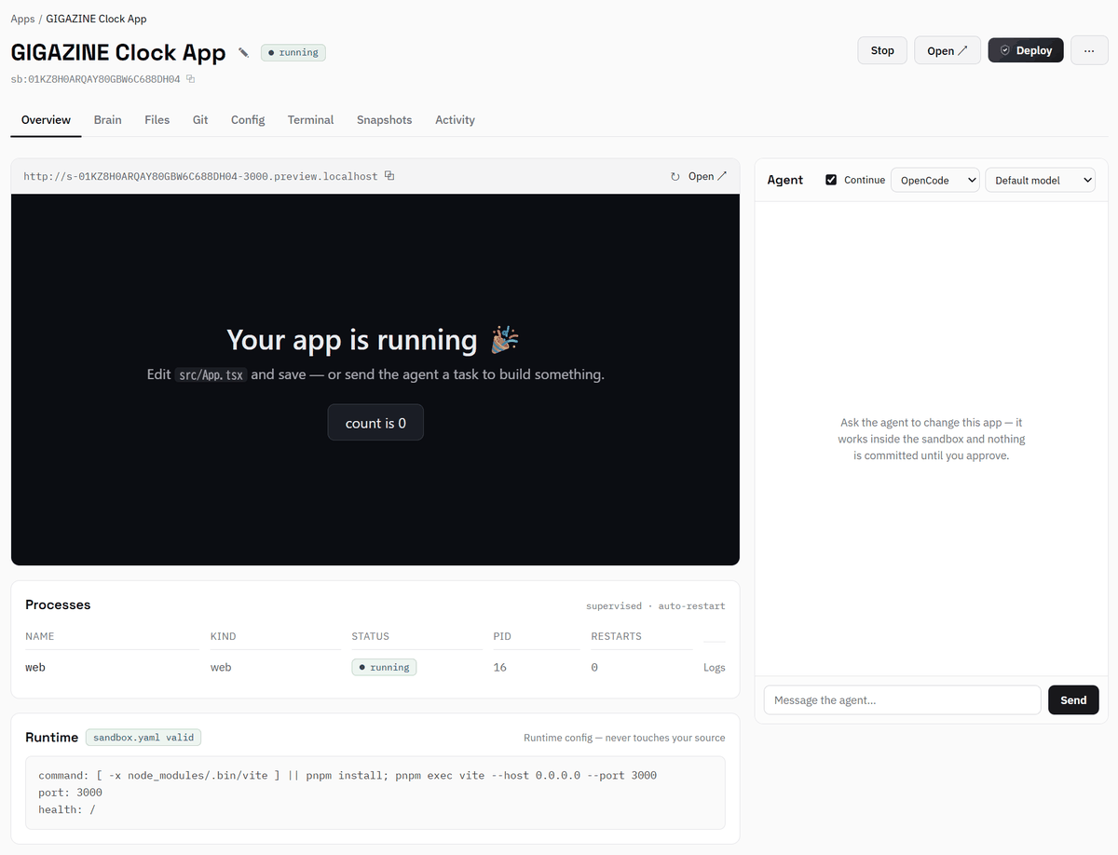Click the RESTARTS column header
The image size is (1118, 855).
(x=616, y=636)
